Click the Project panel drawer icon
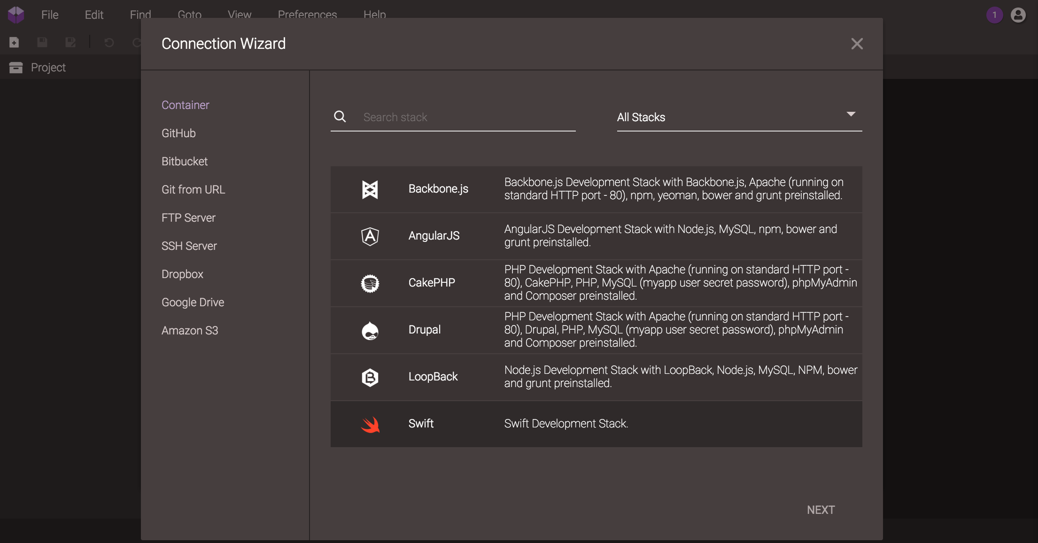Image resolution: width=1038 pixels, height=543 pixels. click(16, 68)
